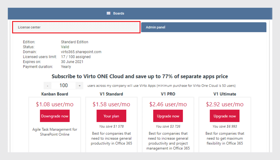
Task: Click the 'Domain:' label
Action: (x=30, y=52)
